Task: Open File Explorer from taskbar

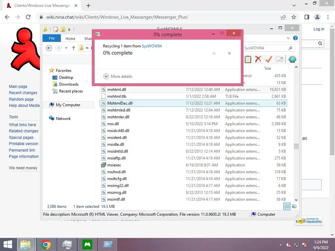Action: coord(26,244)
